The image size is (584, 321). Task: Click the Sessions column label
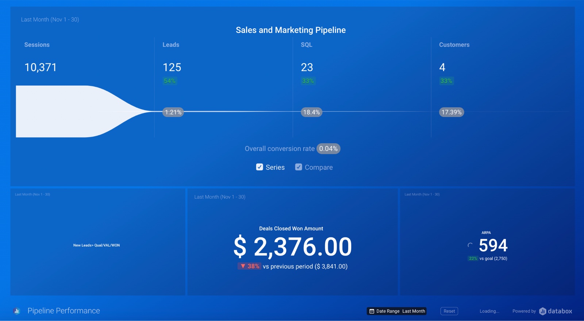click(x=37, y=45)
